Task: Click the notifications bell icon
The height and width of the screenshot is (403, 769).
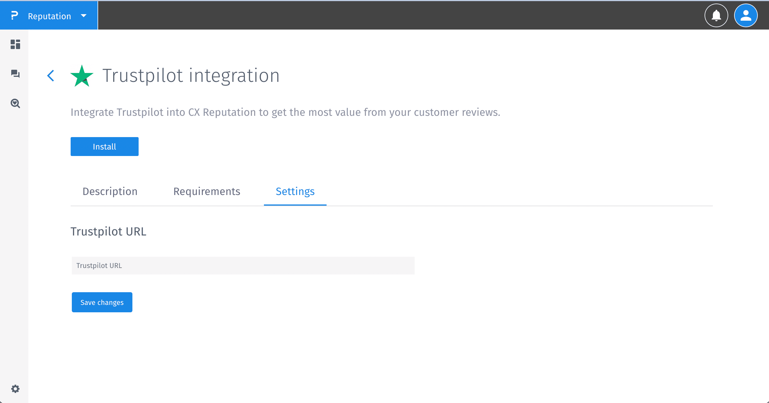Action: pyautogui.click(x=716, y=16)
